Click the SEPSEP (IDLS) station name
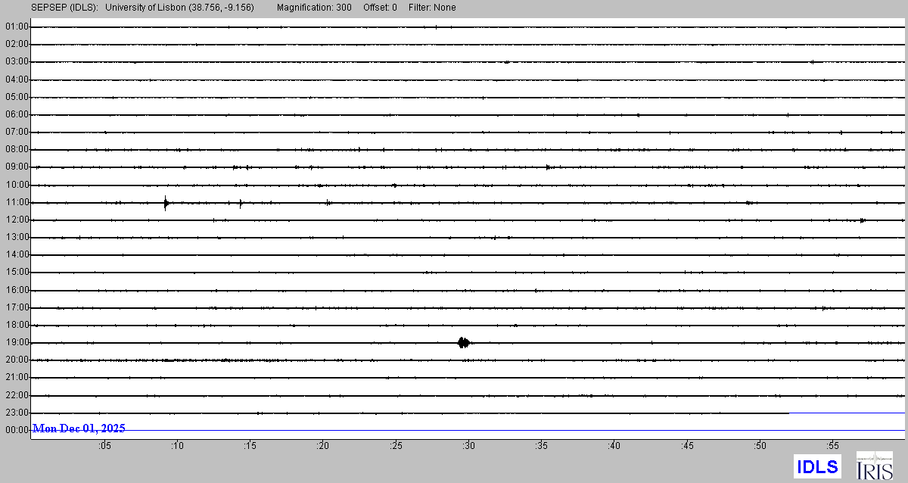 (x=64, y=8)
